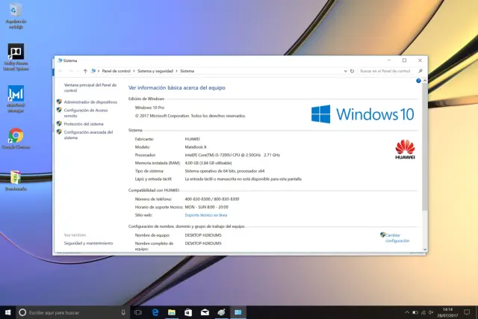This screenshot has height=319, width=478.
Task: Click Protección del sistema link
Action: point(84,124)
